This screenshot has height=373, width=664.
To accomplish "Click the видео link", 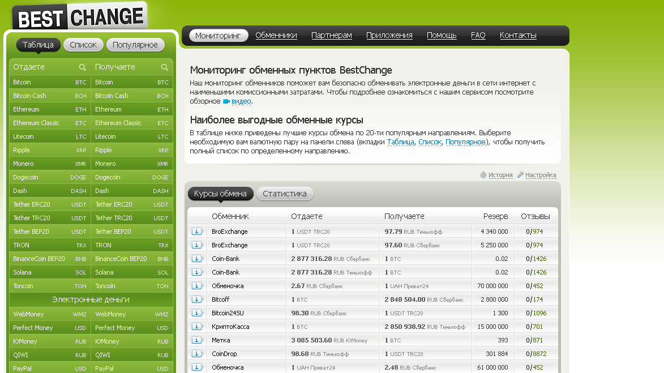I will [x=241, y=101].
